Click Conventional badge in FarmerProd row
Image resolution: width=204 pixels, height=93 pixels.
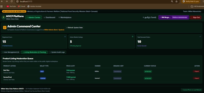(117, 78)
